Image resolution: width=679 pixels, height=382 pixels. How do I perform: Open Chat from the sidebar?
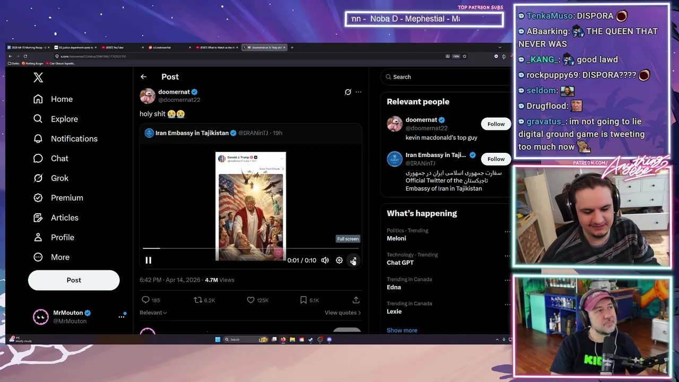(51, 158)
